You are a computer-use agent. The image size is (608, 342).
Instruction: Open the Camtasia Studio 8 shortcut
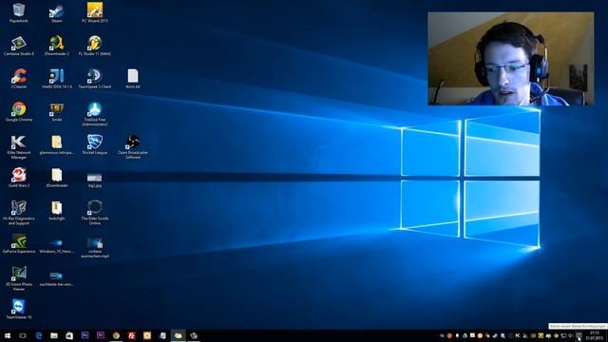(19, 46)
